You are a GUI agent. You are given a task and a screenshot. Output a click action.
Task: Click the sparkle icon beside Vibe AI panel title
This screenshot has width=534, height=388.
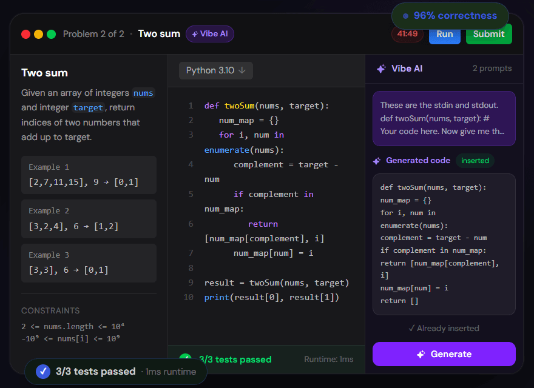381,69
